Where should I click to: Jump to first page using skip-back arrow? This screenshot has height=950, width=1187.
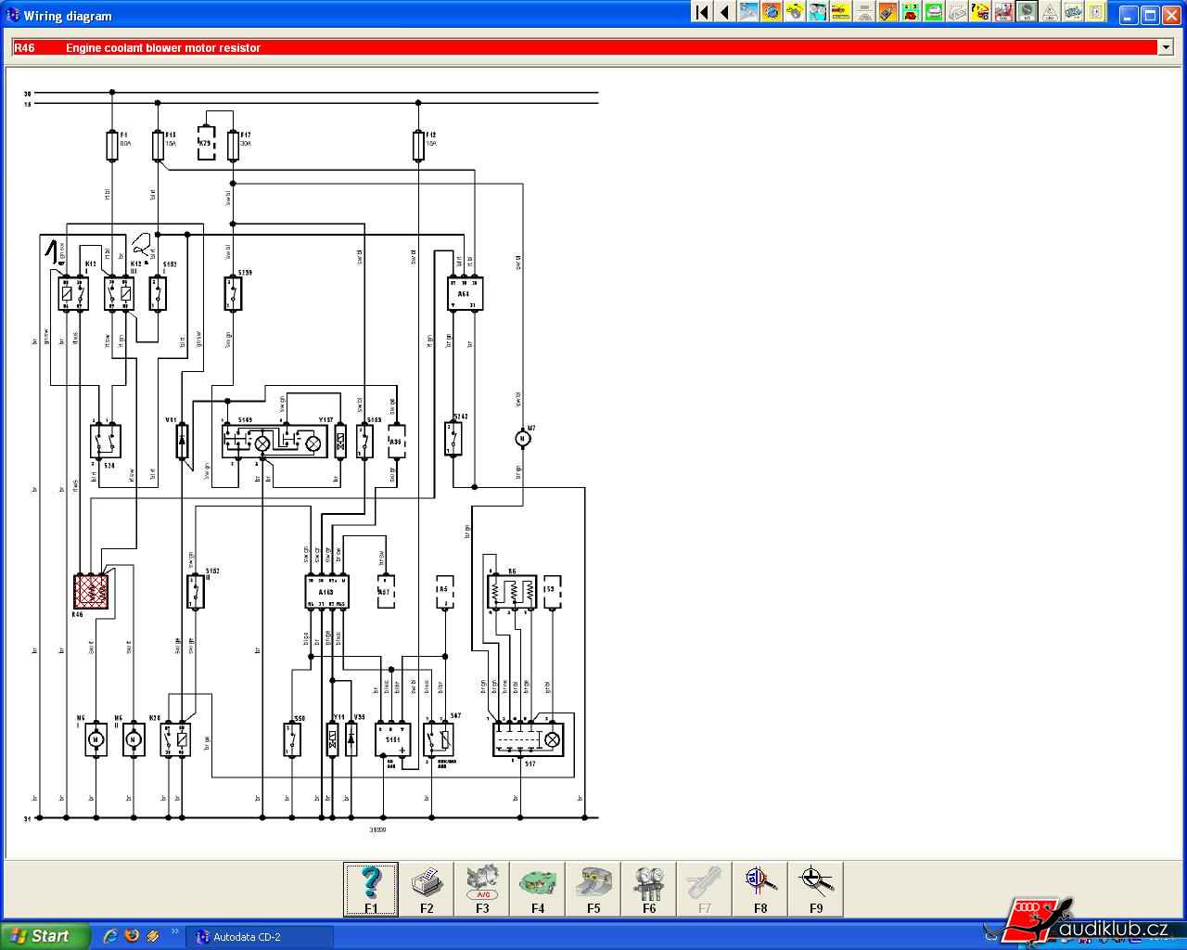point(702,12)
